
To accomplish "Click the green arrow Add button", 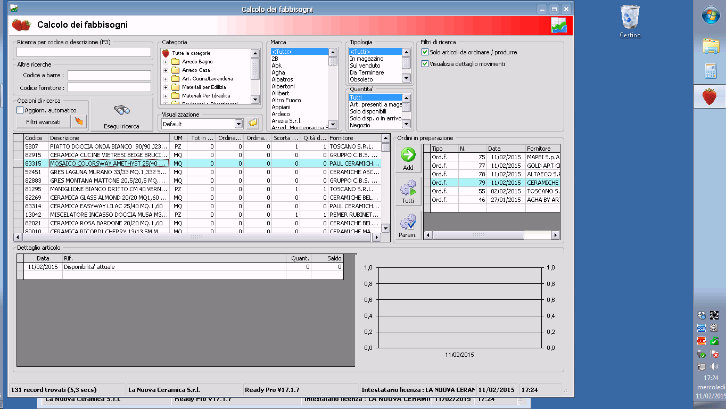I will [408, 159].
